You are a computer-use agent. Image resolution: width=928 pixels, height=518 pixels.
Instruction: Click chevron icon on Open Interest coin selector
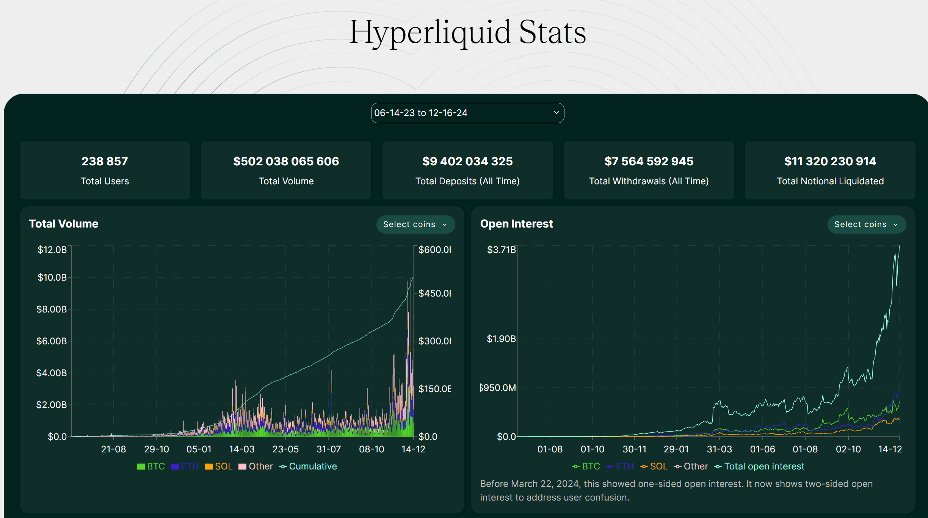pyautogui.click(x=896, y=225)
